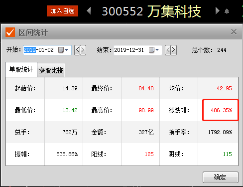Step start date backward

click(x=77, y=50)
